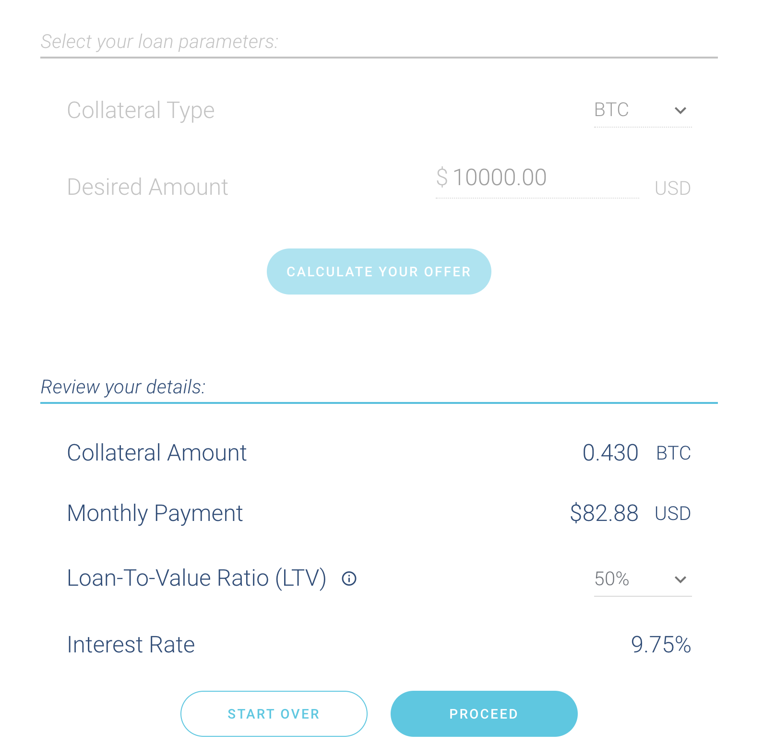Open the Collateral Type BTC dropdown

[643, 110]
